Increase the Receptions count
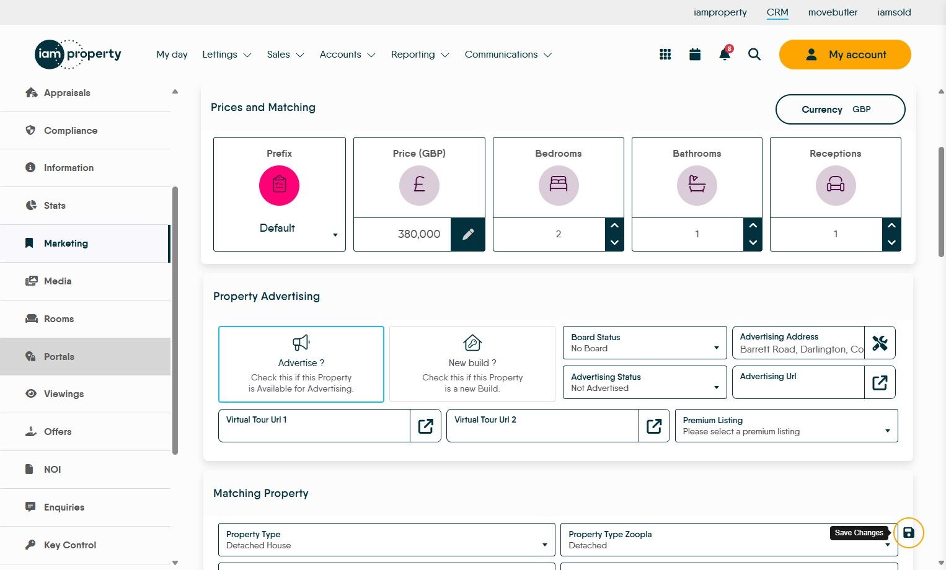The height and width of the screenshot is (570, 946). click(891, 226)
